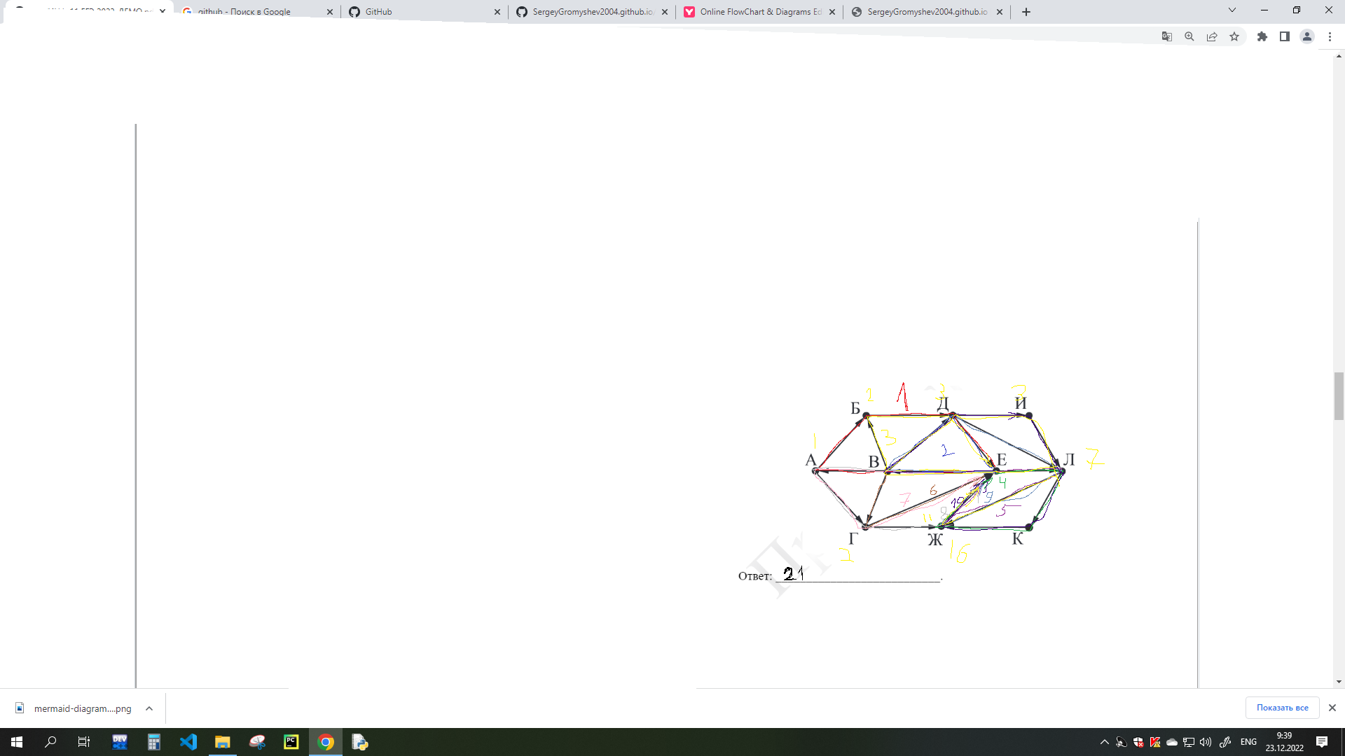This screenshot has height=756, width=1345.
Task: Click the answer line after Ответ:
Action: point(858,575)
